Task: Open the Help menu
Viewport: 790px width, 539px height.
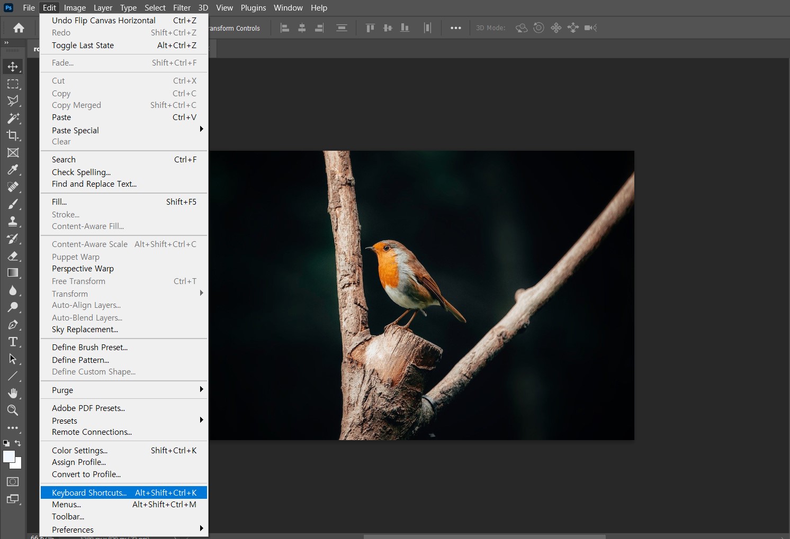Action: point(319,7)
